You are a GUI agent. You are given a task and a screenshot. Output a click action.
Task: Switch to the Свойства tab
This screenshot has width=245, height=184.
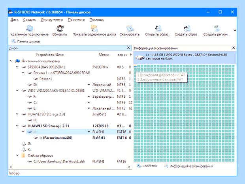(147, 166)
